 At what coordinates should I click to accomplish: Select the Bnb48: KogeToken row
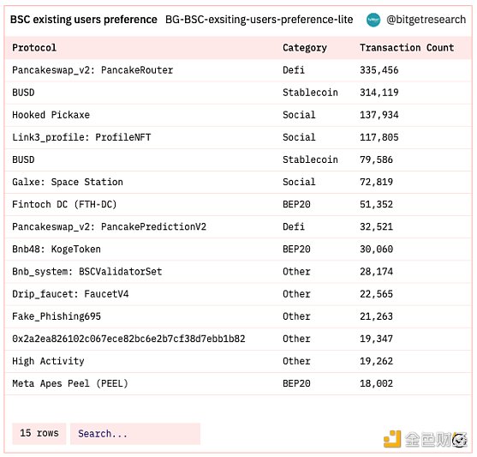click(x=238, y=250)
